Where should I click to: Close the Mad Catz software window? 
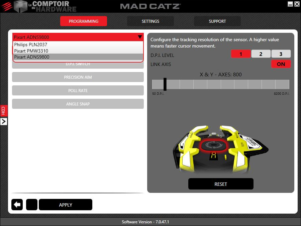(x=297, y=4)
